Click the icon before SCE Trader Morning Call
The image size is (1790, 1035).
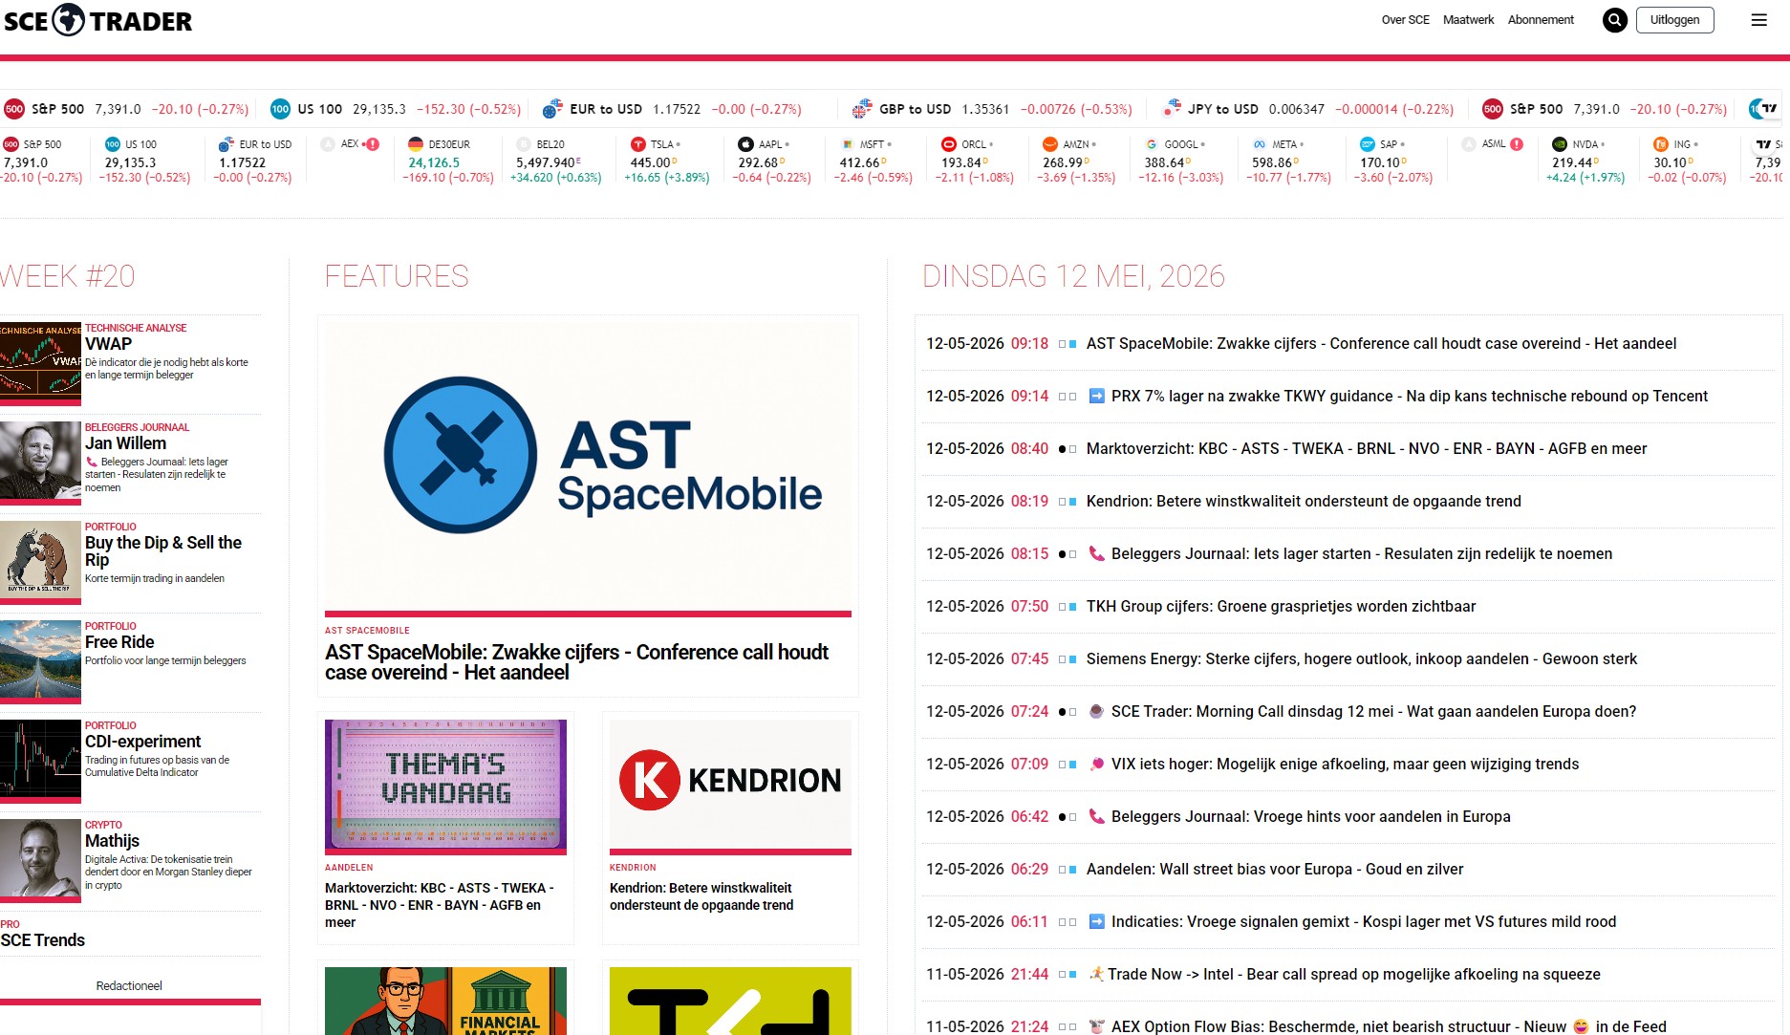point(1097,711)
